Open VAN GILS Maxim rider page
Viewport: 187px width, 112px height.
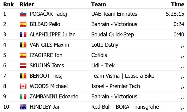tap(49, 45)
